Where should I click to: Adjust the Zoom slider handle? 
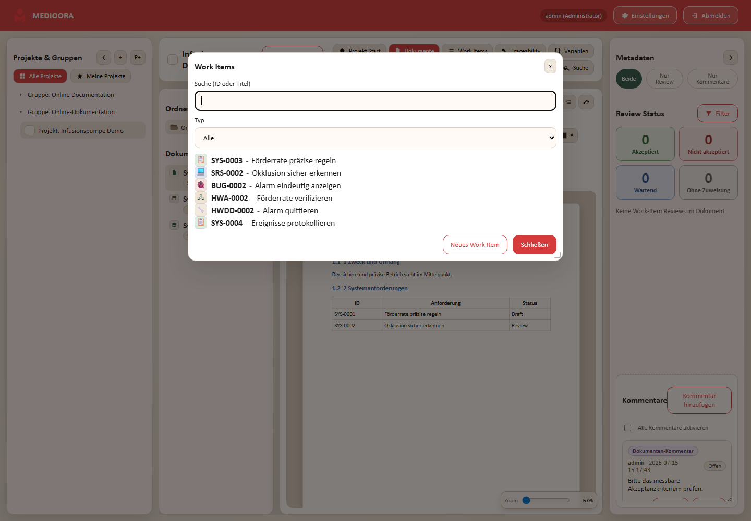coord(526,500)
